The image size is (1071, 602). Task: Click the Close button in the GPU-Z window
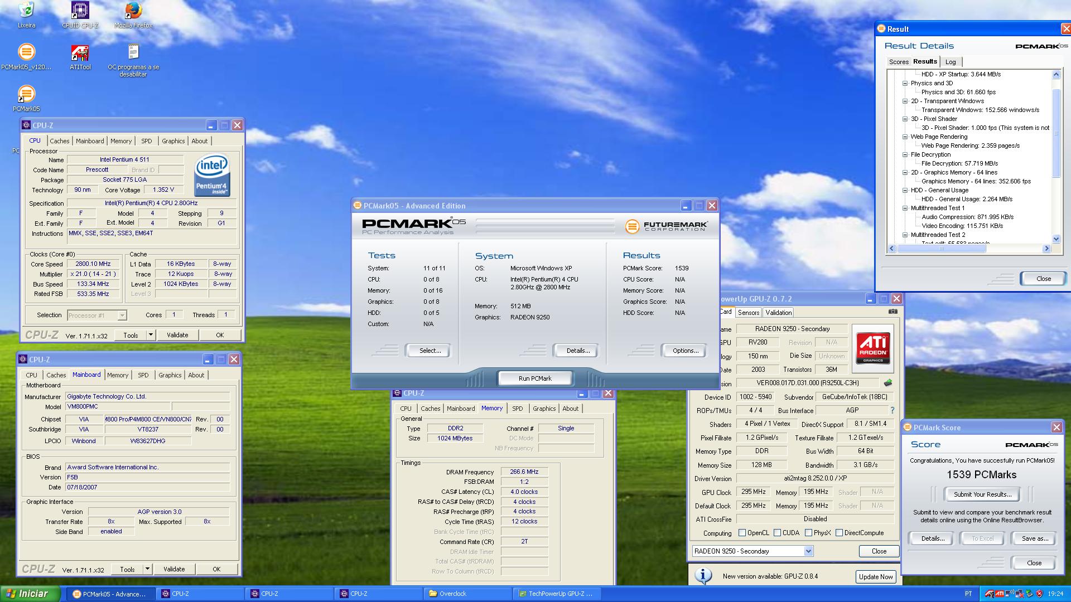click(x=879, y=551)
